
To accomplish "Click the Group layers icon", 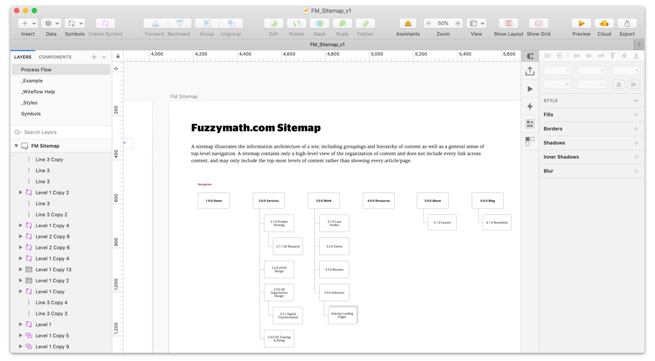I will coord(207,23).
